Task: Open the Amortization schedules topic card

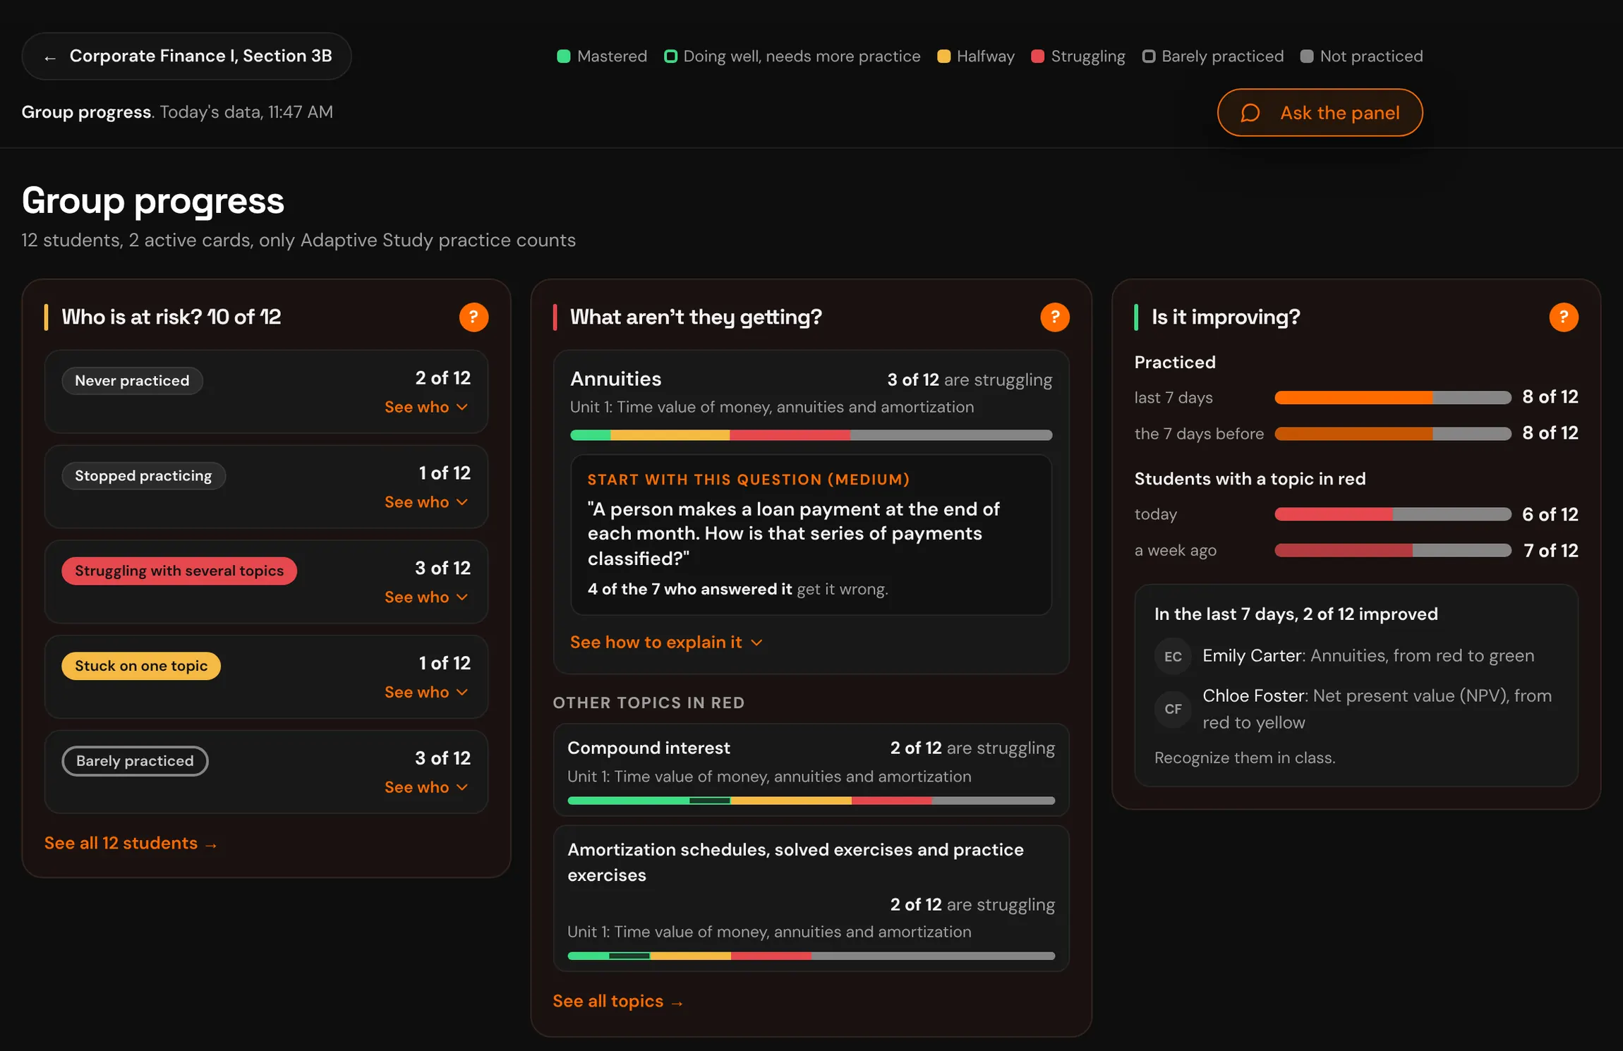Action: (x=811, y=899)
